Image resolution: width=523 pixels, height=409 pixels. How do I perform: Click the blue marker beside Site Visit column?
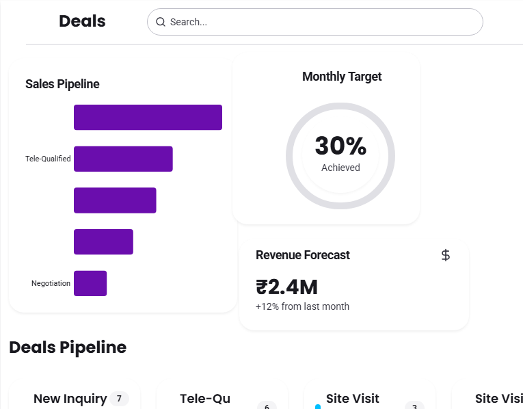click(x=317, y=406)
